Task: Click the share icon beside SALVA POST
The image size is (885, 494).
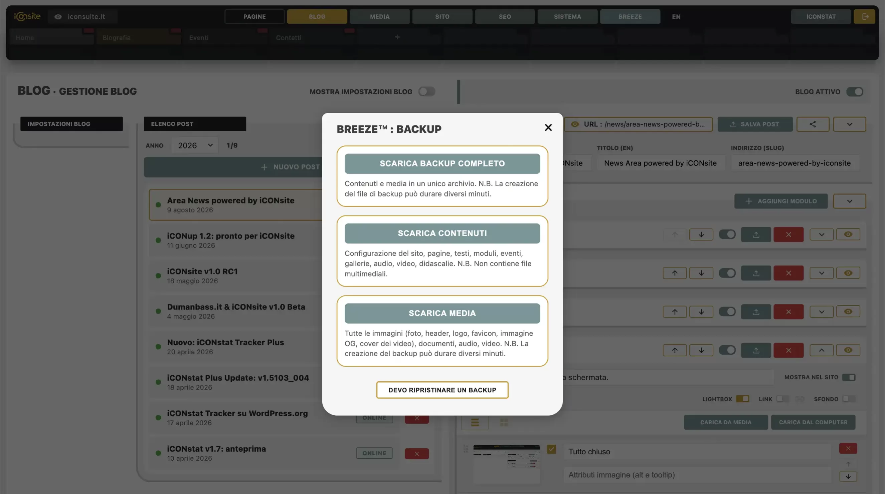Action: pos(813,124)
